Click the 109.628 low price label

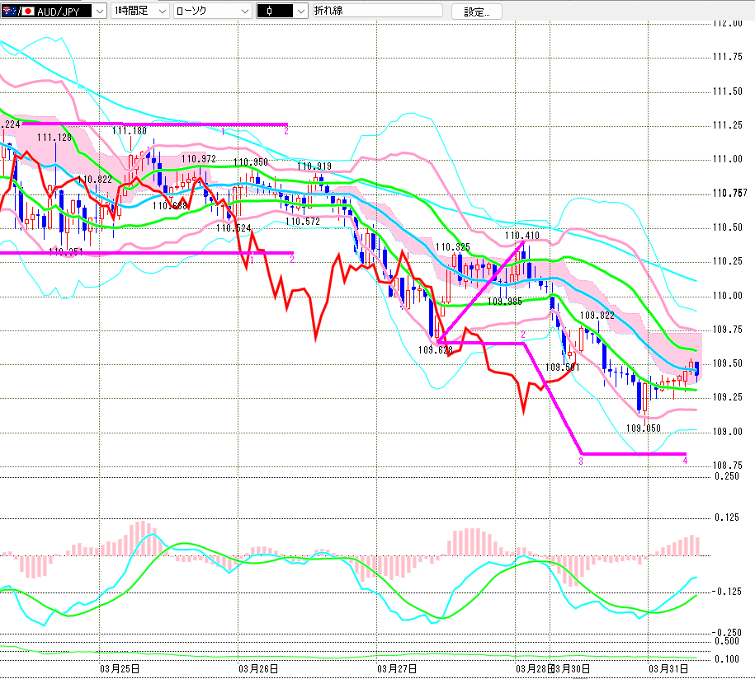436,349
